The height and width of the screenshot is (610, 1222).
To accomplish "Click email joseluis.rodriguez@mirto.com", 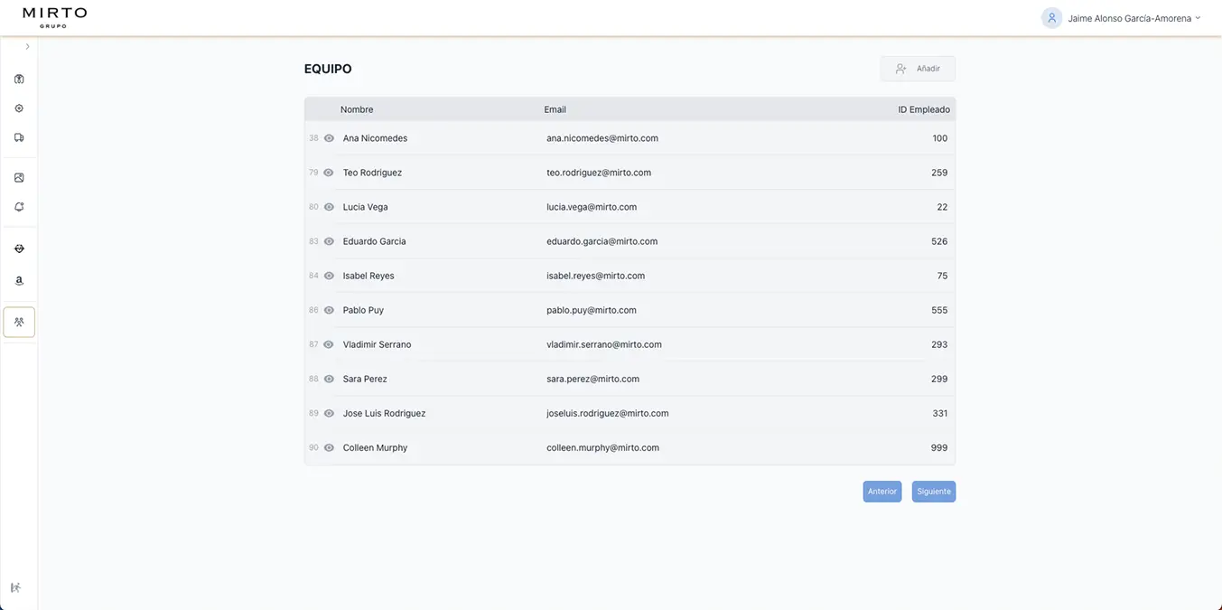I will 608,413.
